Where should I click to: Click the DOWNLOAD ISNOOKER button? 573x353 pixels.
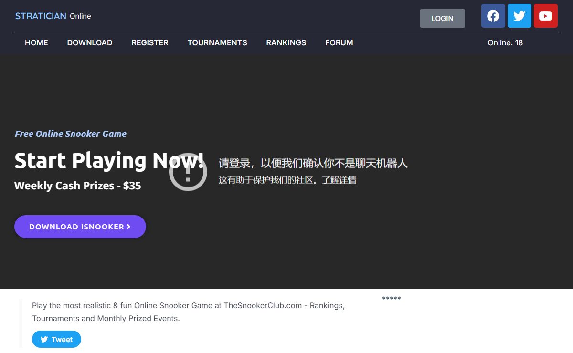(x=80, y=227)
